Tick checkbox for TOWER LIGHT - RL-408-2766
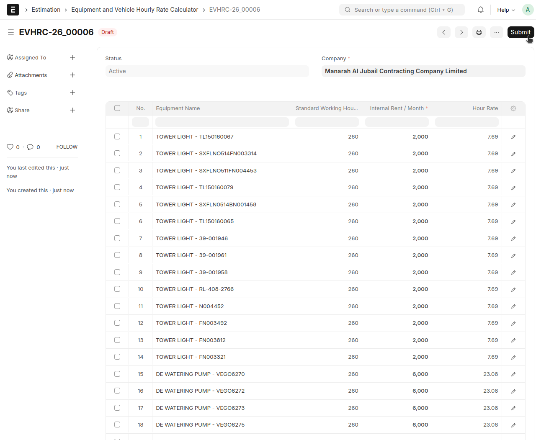 coord(117,289)
